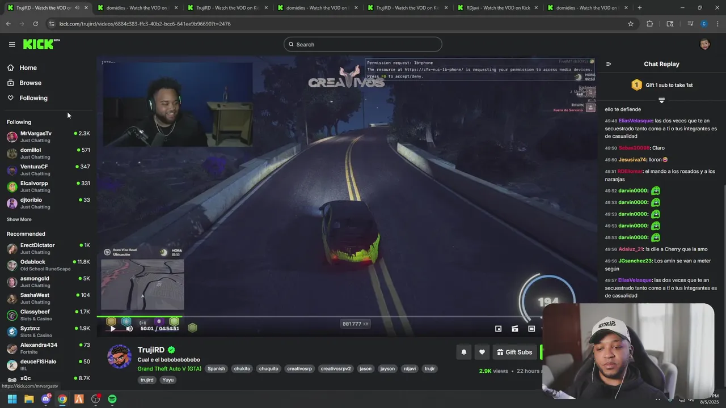Open Chrome three-dot menu
726x408 pixels.
click(x=718, y=24)
